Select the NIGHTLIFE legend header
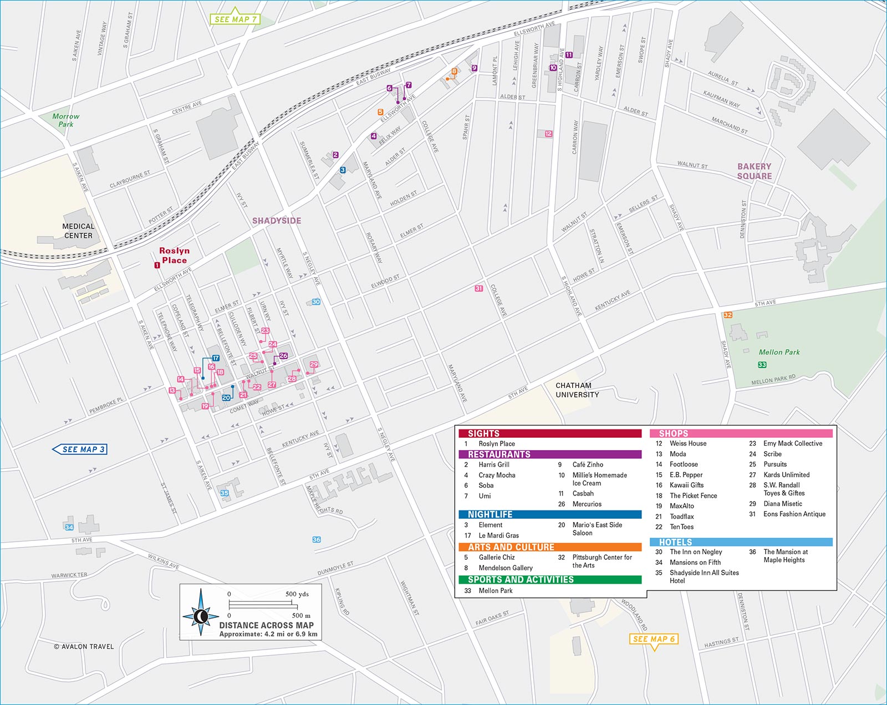This screenshot has height=705, width=887. pyautogui.click(x=550, y=514)
